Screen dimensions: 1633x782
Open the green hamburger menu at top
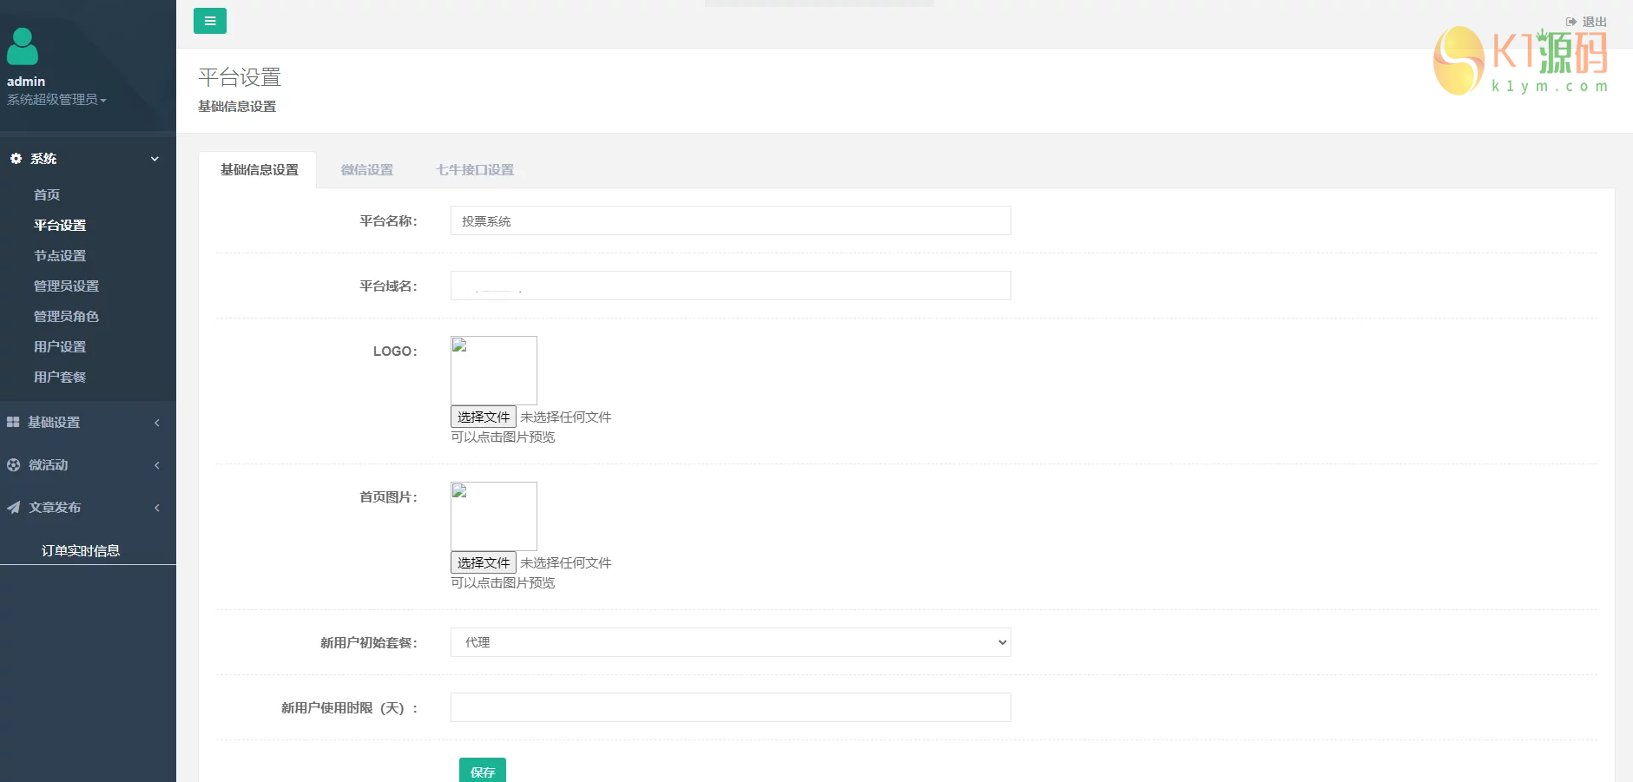pyautogui.click(x=210, y=20)
